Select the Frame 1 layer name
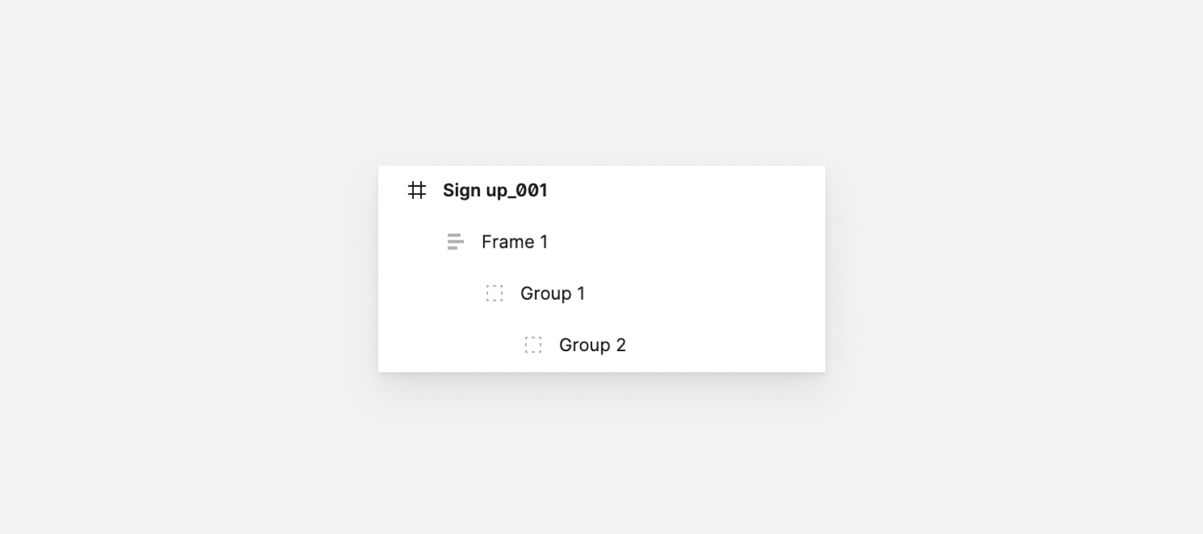The image size is (1203, 534). pos(514,242)
